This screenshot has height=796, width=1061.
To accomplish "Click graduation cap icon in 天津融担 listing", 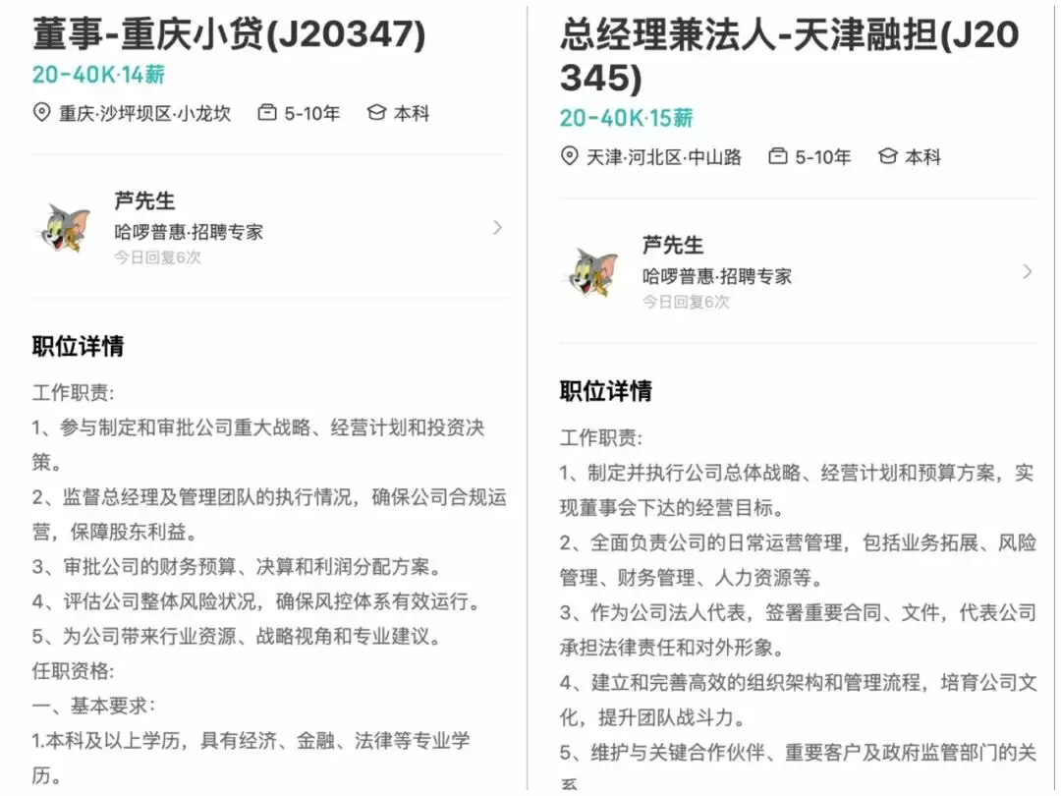I will point(888,156).
